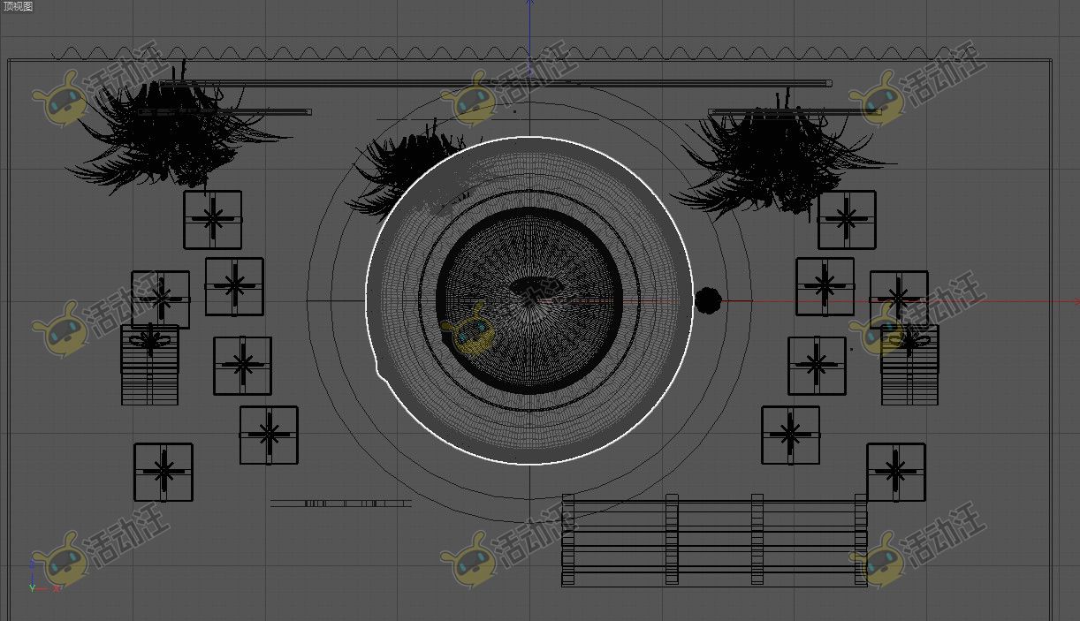Select the lowest gift box on the left side
Screen dimensions: 1080x621
pos(164,472)
